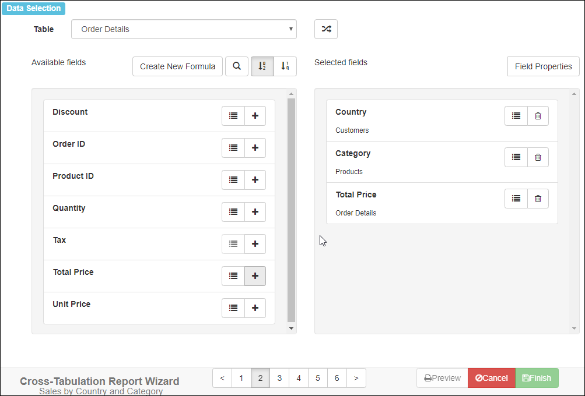
Task: Toggle descending sort of available fields
Action: (x=285, y=66)
